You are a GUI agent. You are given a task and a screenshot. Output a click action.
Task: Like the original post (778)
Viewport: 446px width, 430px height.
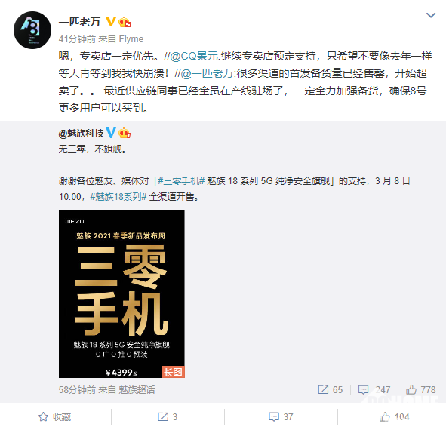[x=420, y=389]
